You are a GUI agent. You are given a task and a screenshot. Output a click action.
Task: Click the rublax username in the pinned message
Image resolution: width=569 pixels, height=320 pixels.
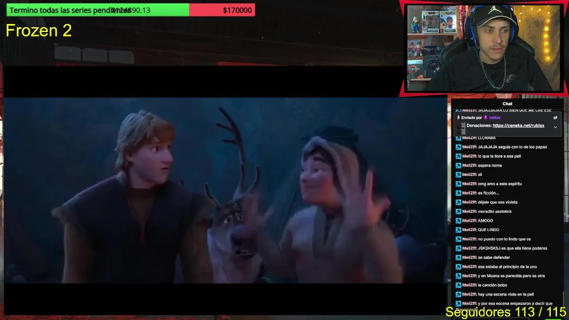pos(495,118)
